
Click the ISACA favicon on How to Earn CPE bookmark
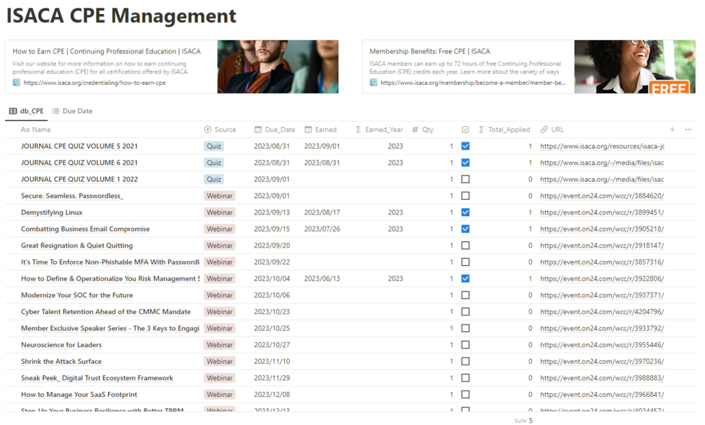[17, 83]
